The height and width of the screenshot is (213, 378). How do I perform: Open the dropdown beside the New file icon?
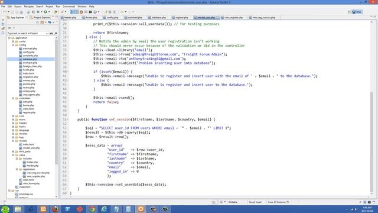pos(8,12)
